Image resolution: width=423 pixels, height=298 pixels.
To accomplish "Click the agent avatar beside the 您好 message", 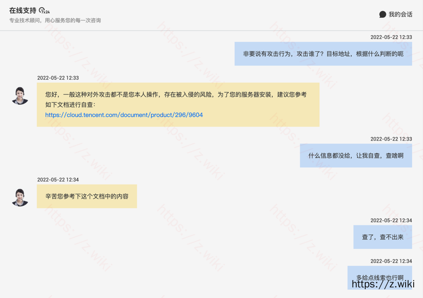I will [20, 96].
